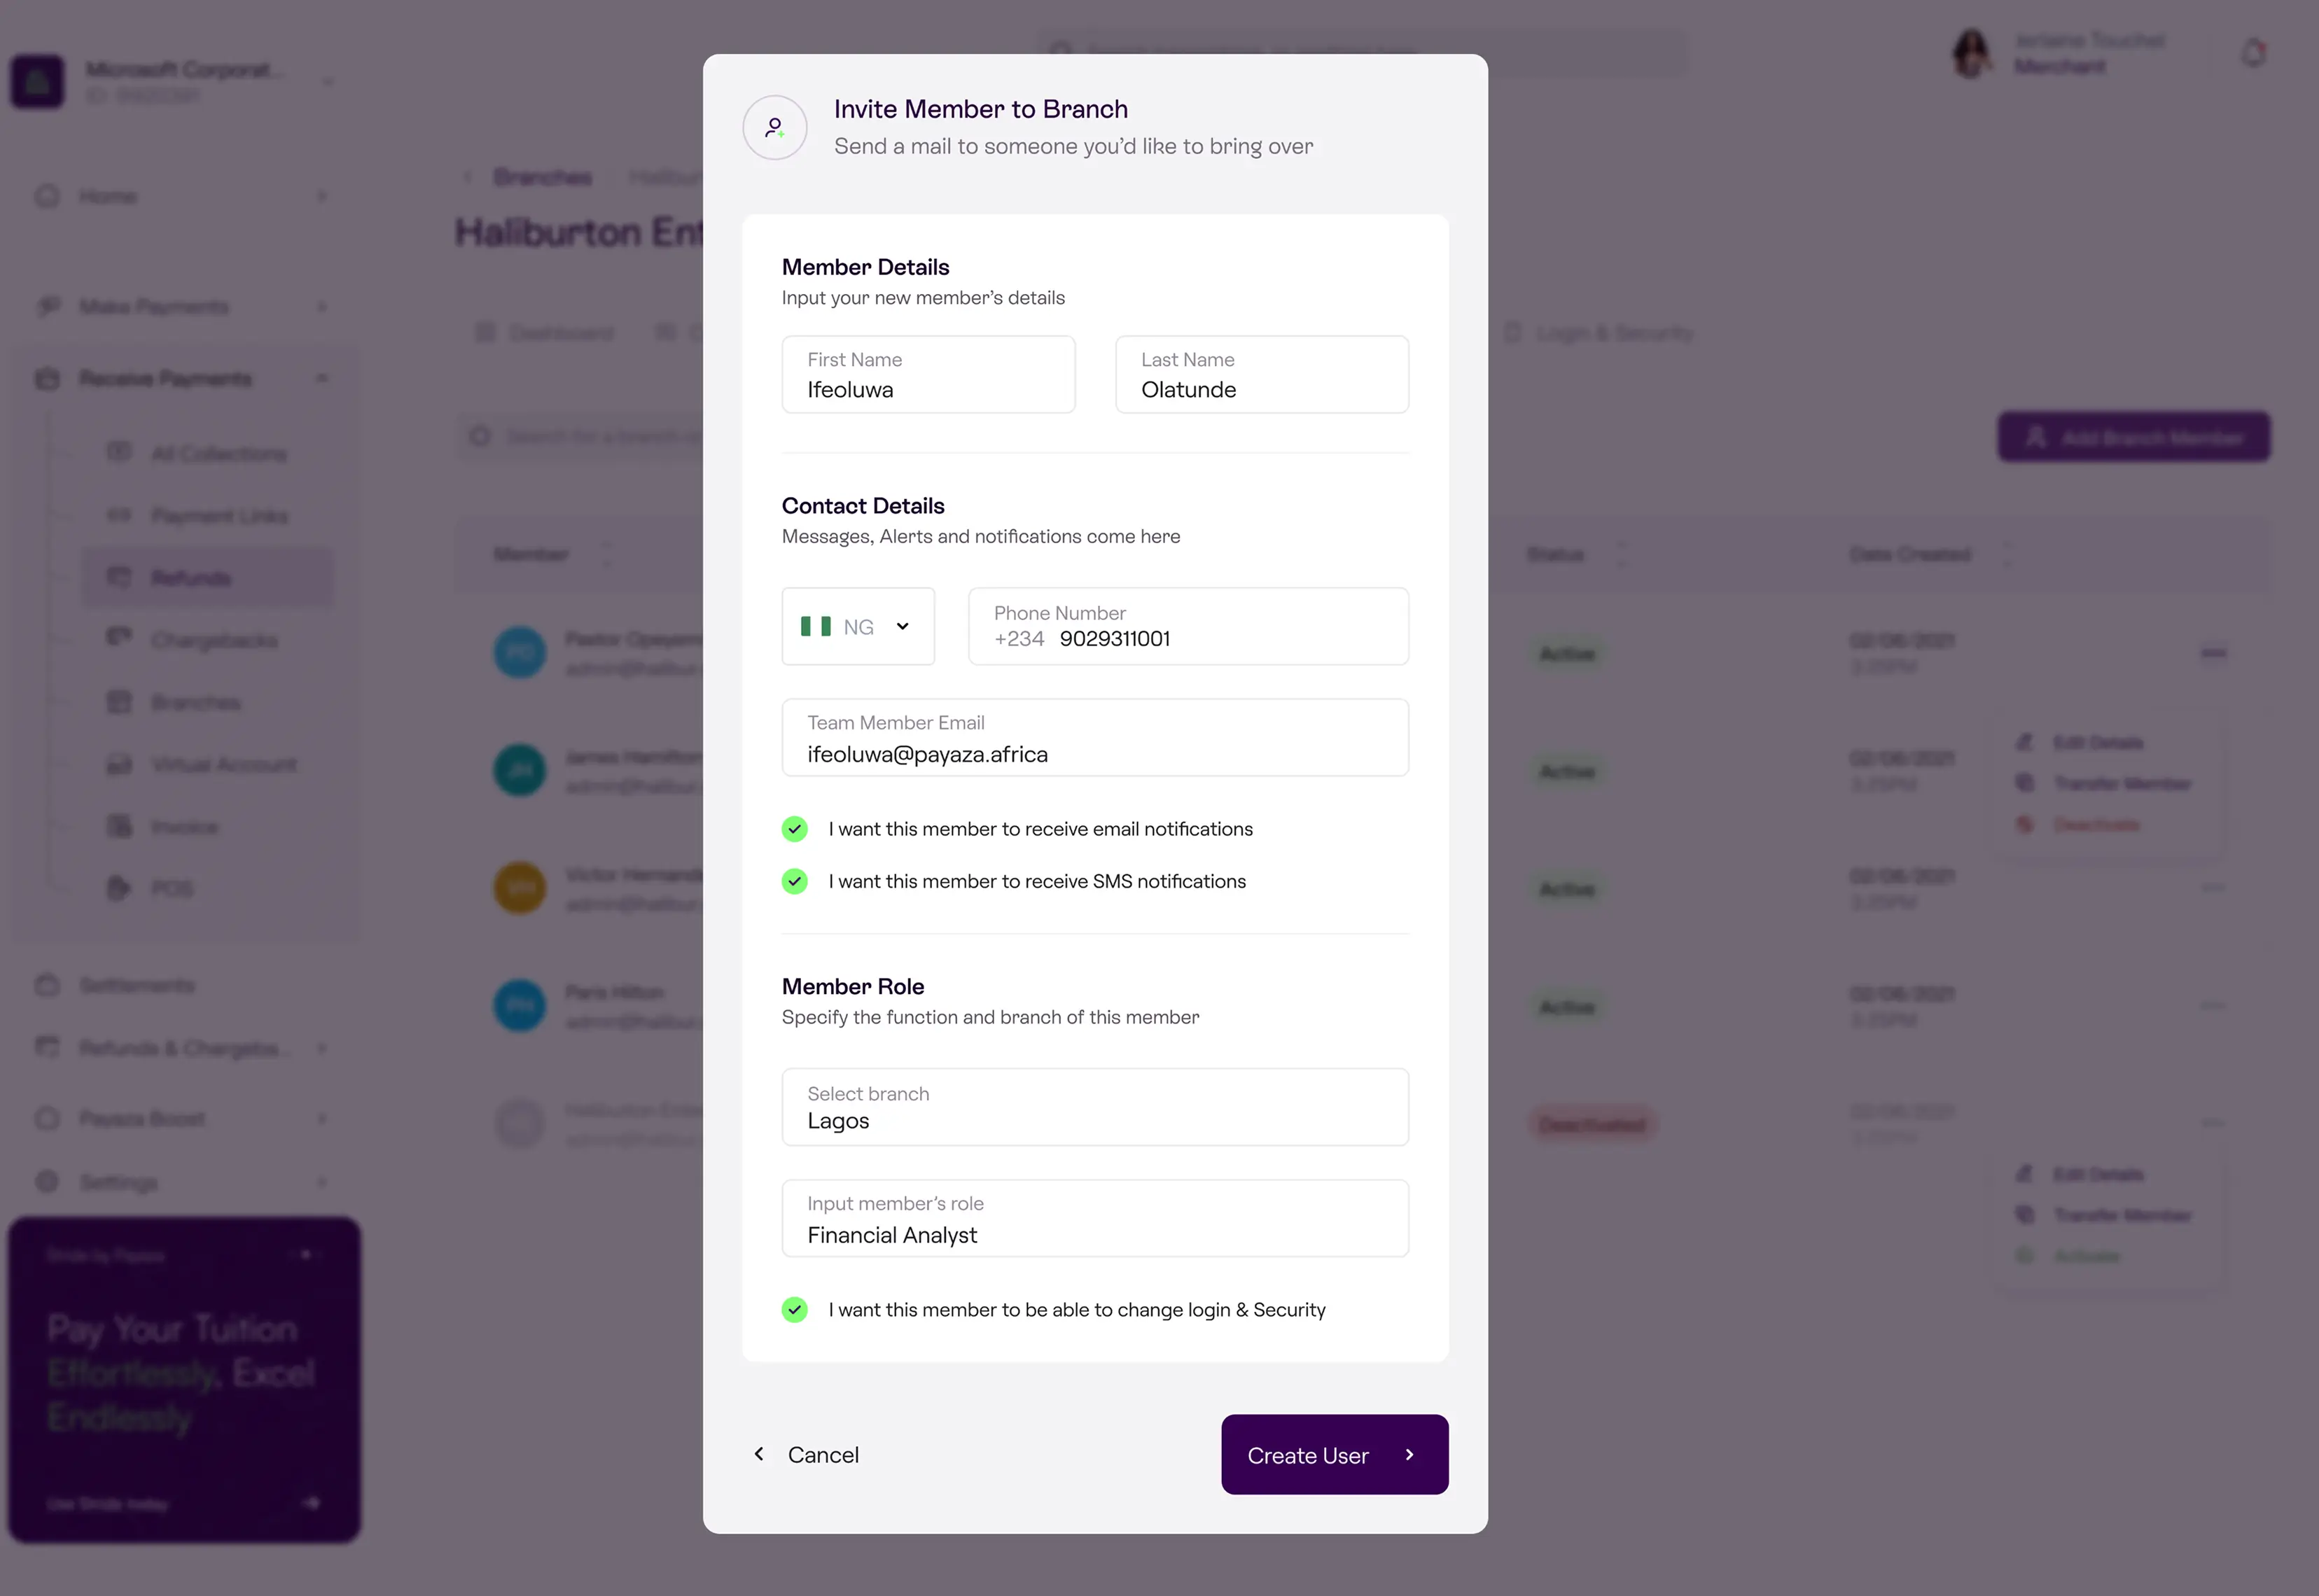Select Refunds in the sidebar submenu
This screenshot has height=1596, width=2319.
[x=208, y=577]
